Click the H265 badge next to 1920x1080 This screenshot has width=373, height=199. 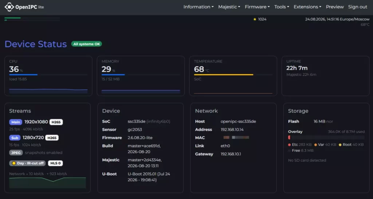[56, 122]
